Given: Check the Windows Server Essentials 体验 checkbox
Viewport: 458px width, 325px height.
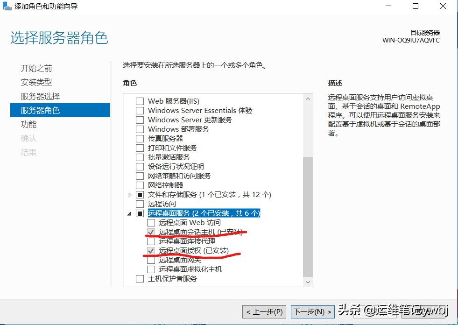Looking at the screenshot, I should tap(140, 111).
